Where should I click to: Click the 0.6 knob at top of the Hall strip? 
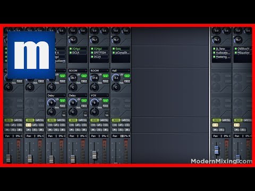click(126, 31)
